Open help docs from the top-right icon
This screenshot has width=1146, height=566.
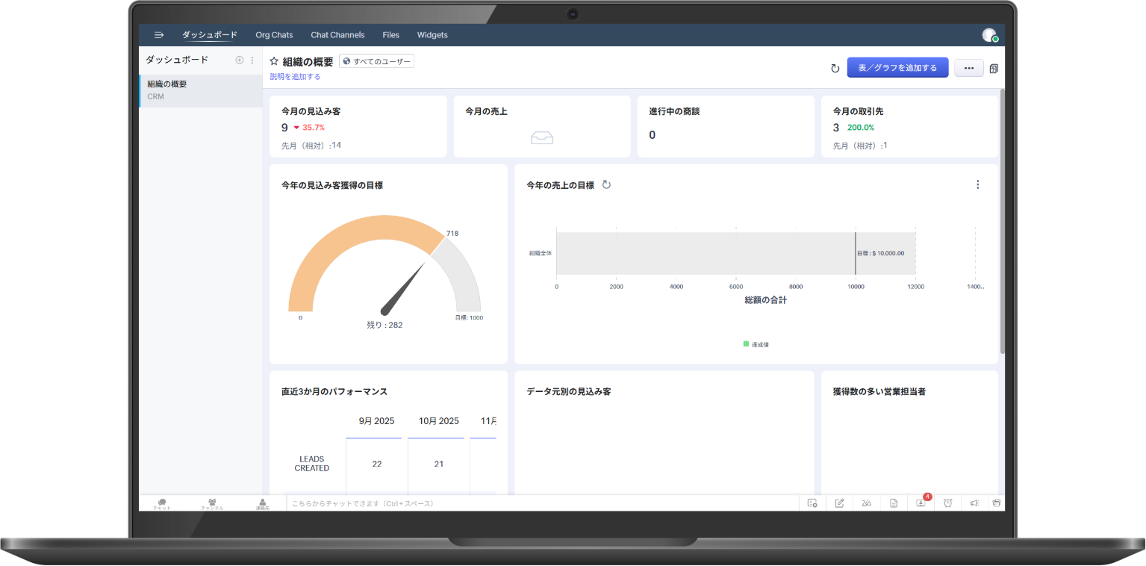994,67
